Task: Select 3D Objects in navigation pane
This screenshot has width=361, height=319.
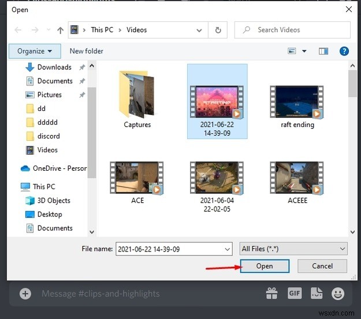Action: tap(55, 200)
